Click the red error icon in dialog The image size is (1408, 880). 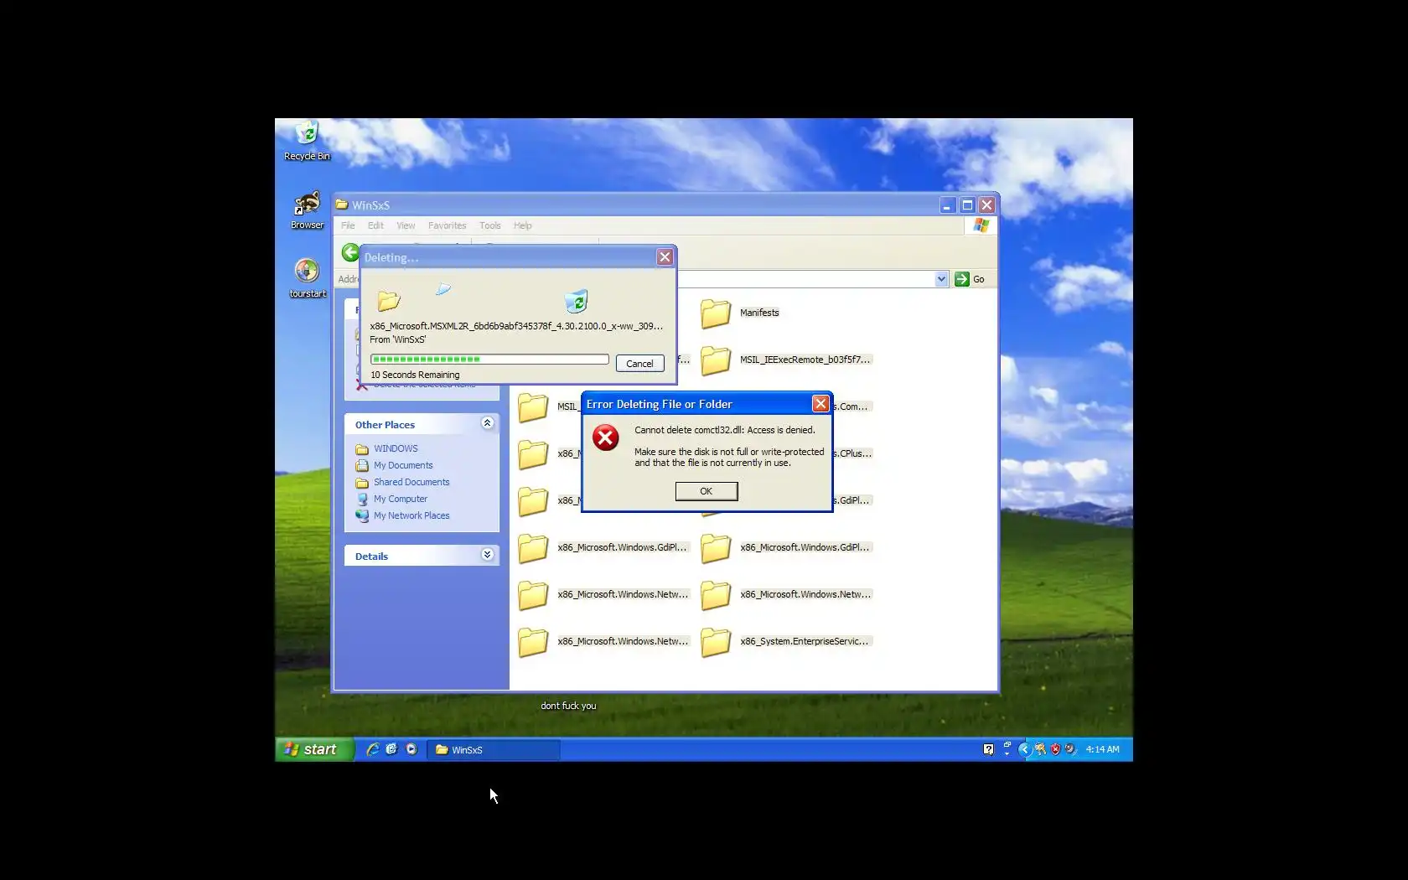[x=605, y=437]
